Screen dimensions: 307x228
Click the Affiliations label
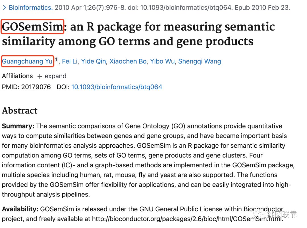[17, 76]
